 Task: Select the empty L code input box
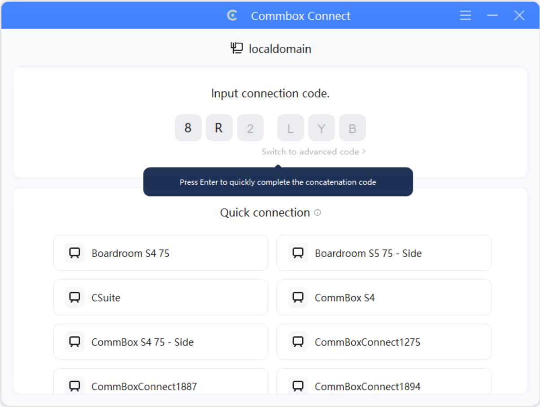(290, 128)
